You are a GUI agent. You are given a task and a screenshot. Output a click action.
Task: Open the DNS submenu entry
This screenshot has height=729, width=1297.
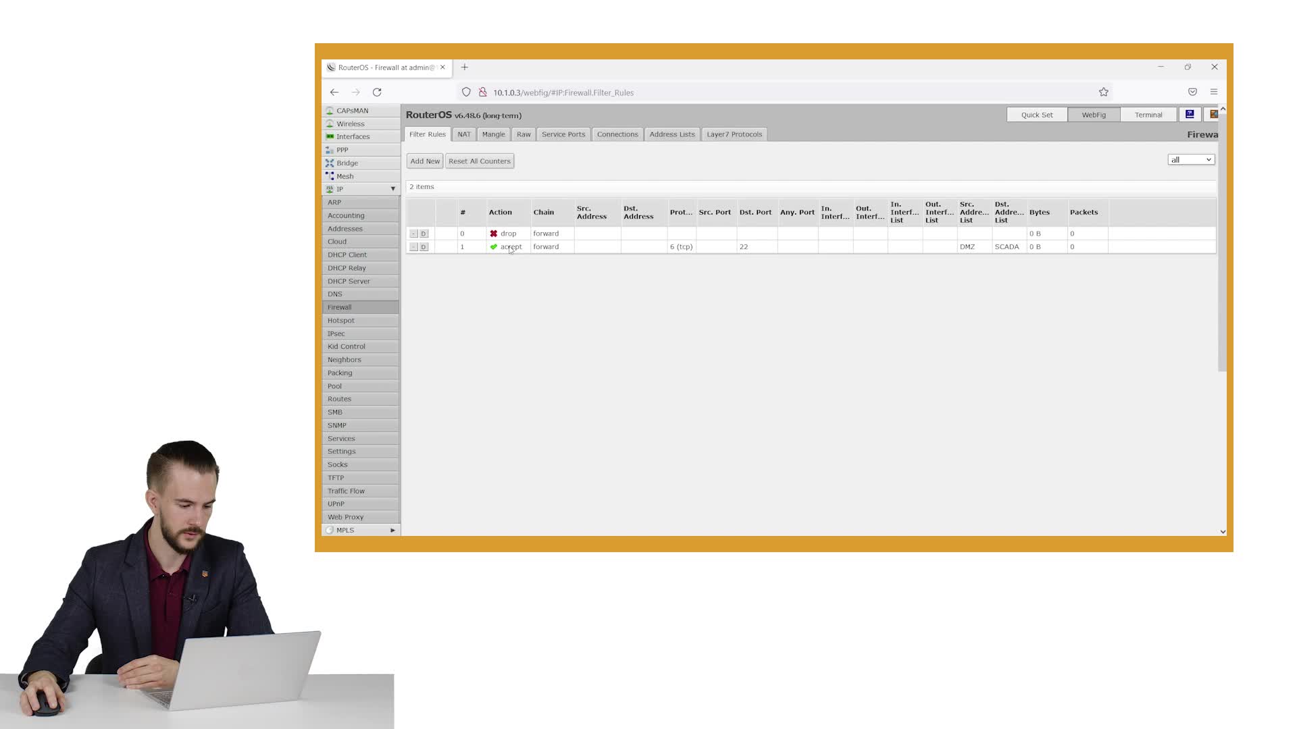pos(361,294)
